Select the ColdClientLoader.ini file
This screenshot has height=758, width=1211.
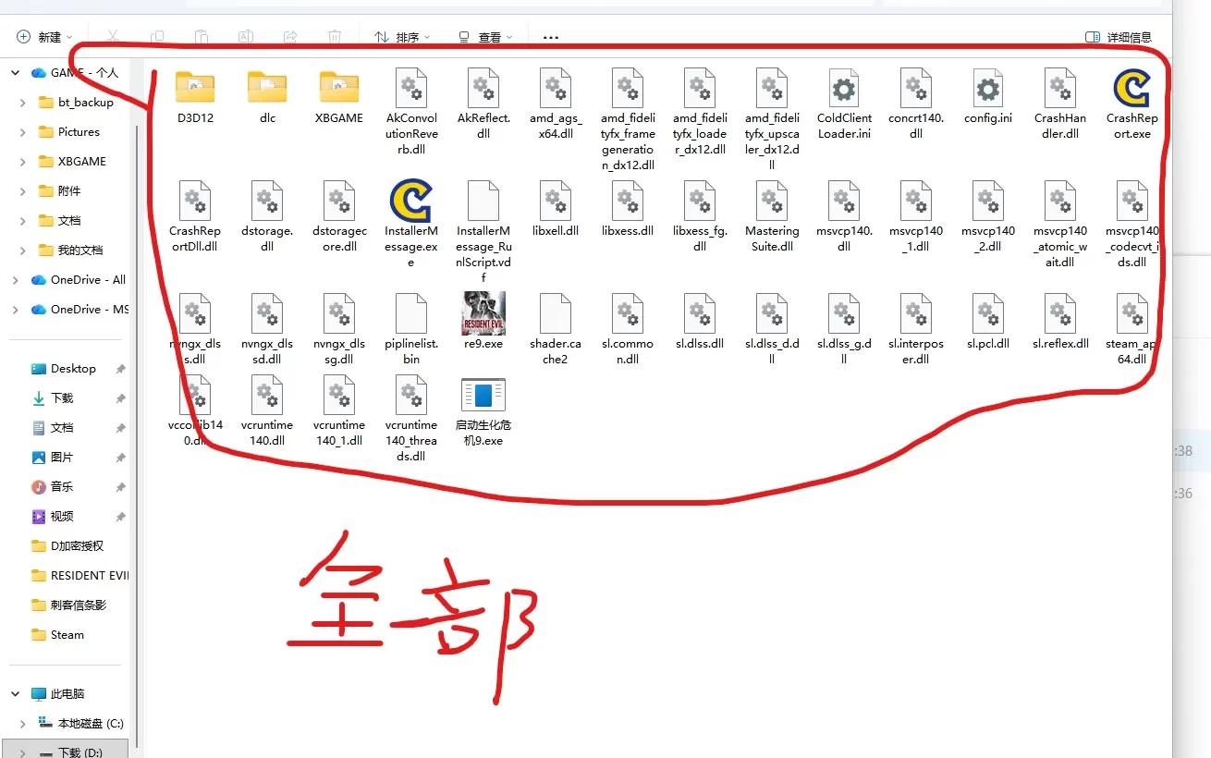843,90
